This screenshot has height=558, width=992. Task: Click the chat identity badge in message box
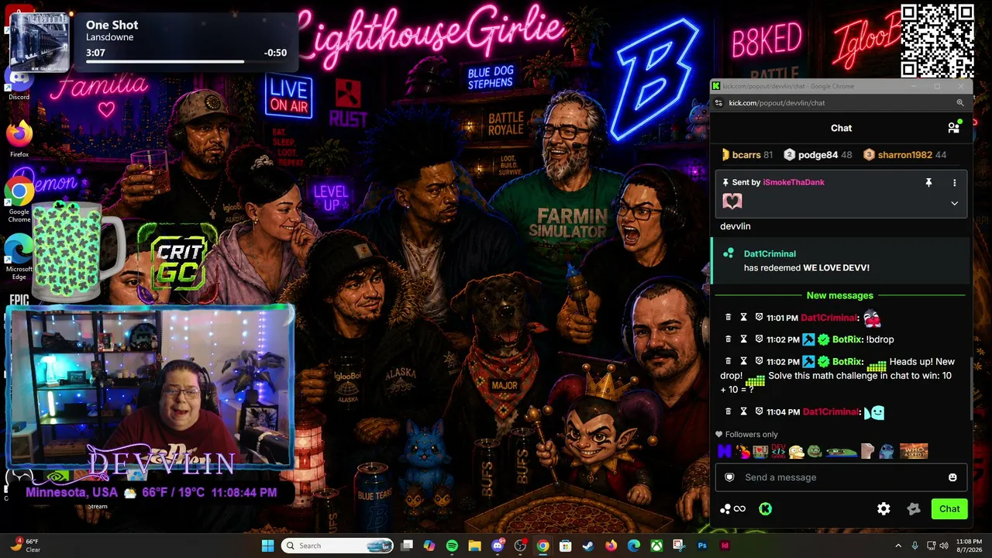tap(729, 477)
